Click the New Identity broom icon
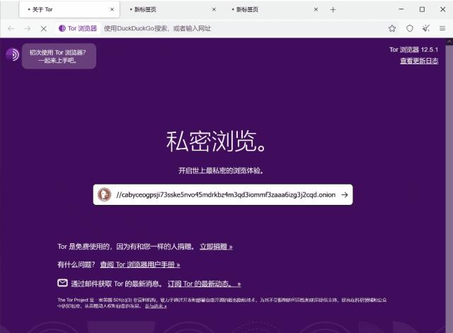This screenshot has height=333, width=453. click(x=426, y=28)
